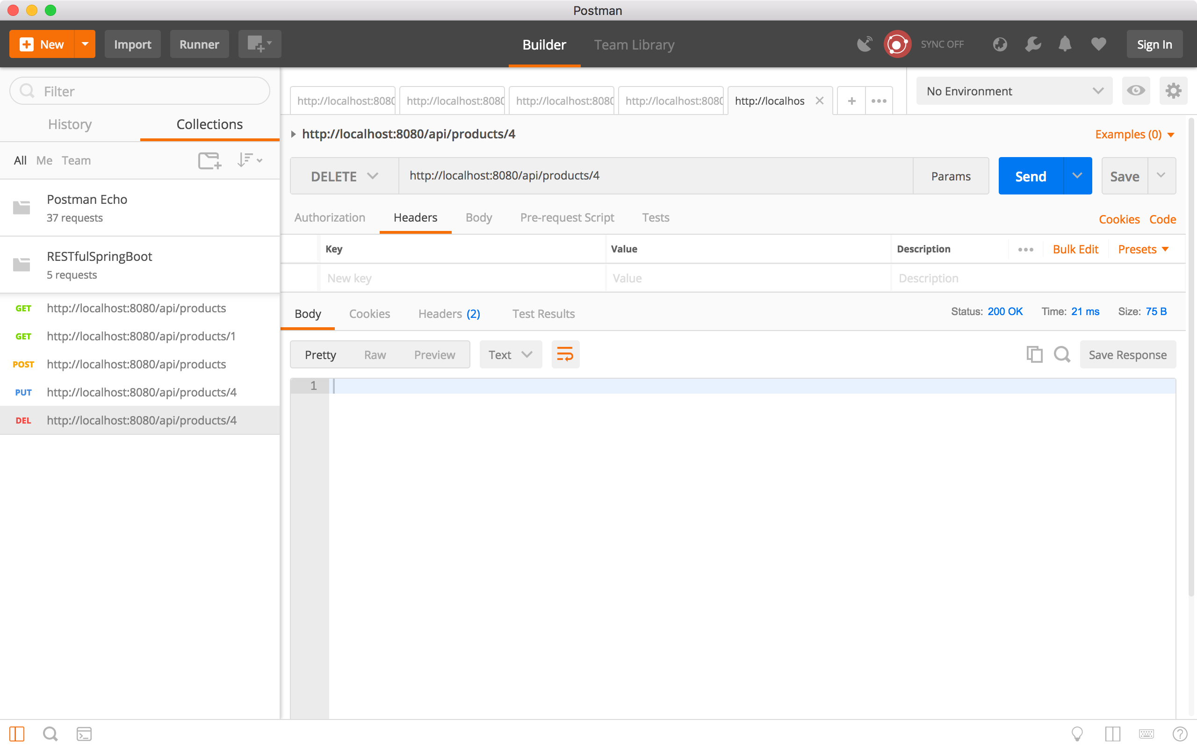Open manage environments gear icon
This screenshot has height=748, width=1197.
(1173, 91)
